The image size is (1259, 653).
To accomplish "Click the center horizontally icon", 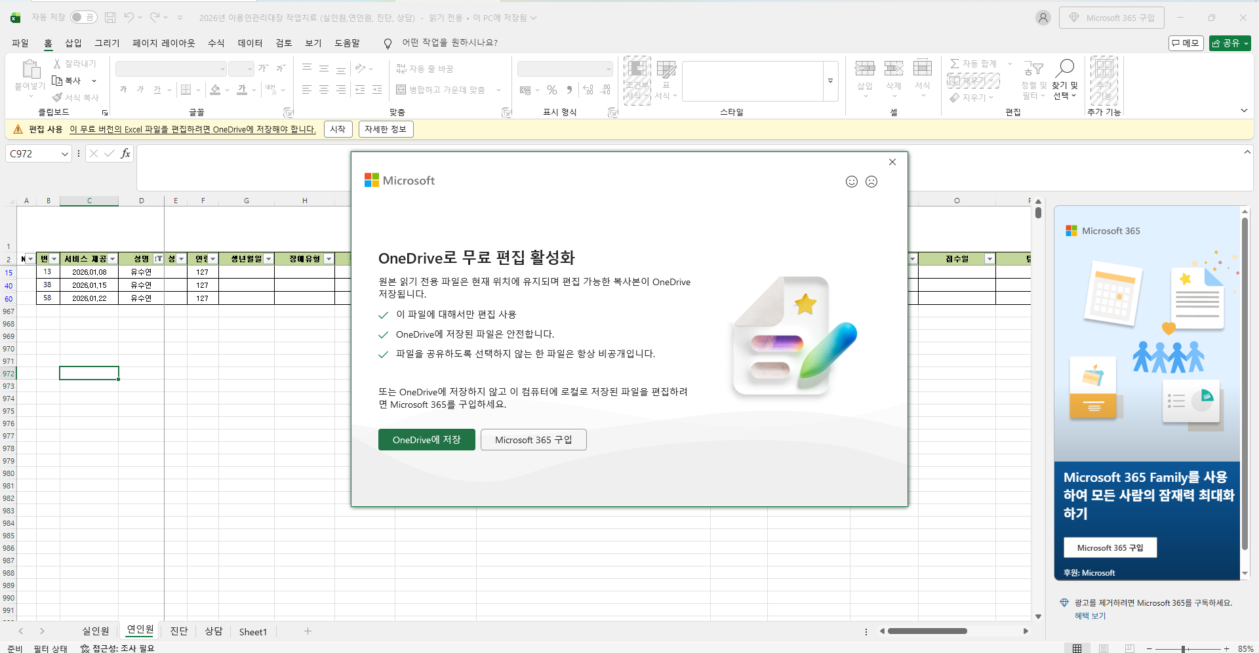I will (x=324, y=90).
